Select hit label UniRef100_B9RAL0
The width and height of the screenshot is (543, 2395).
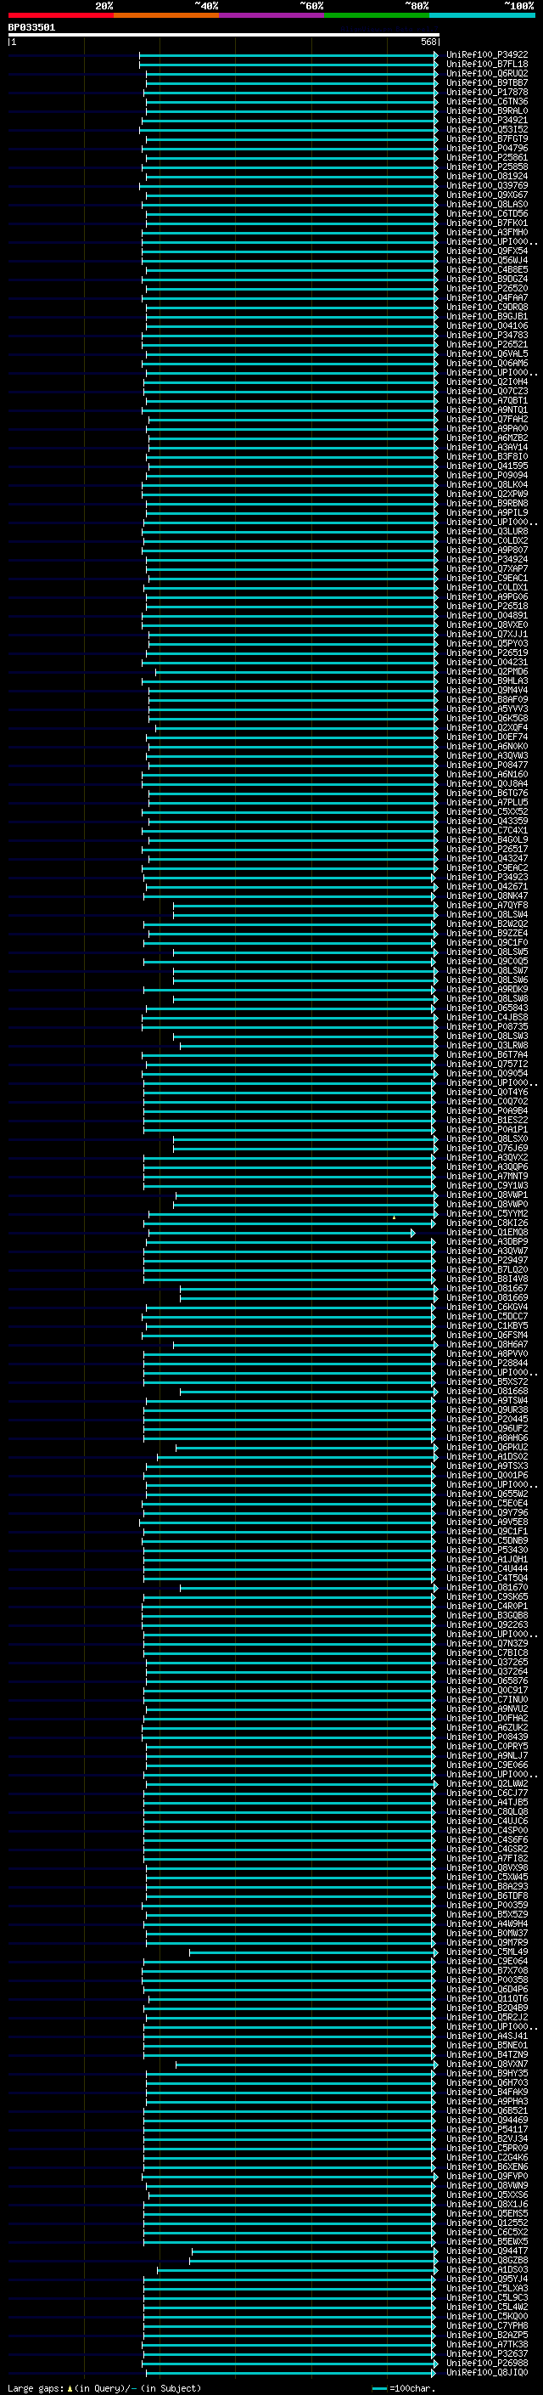[x=486, y=110]
